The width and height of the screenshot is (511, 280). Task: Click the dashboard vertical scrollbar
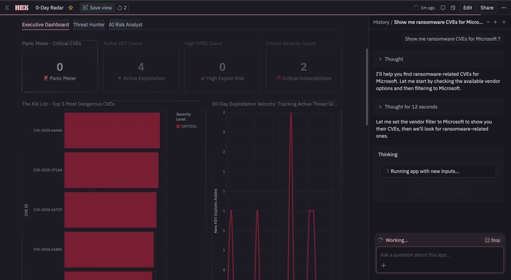[367, 87]
